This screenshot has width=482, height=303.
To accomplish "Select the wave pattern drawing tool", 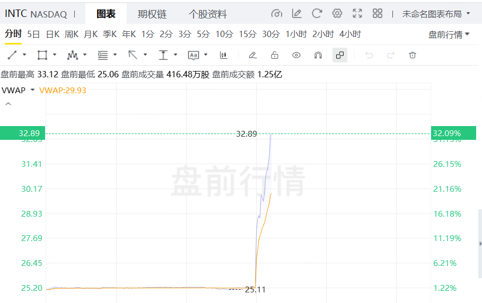I will [x=73, y=55].
